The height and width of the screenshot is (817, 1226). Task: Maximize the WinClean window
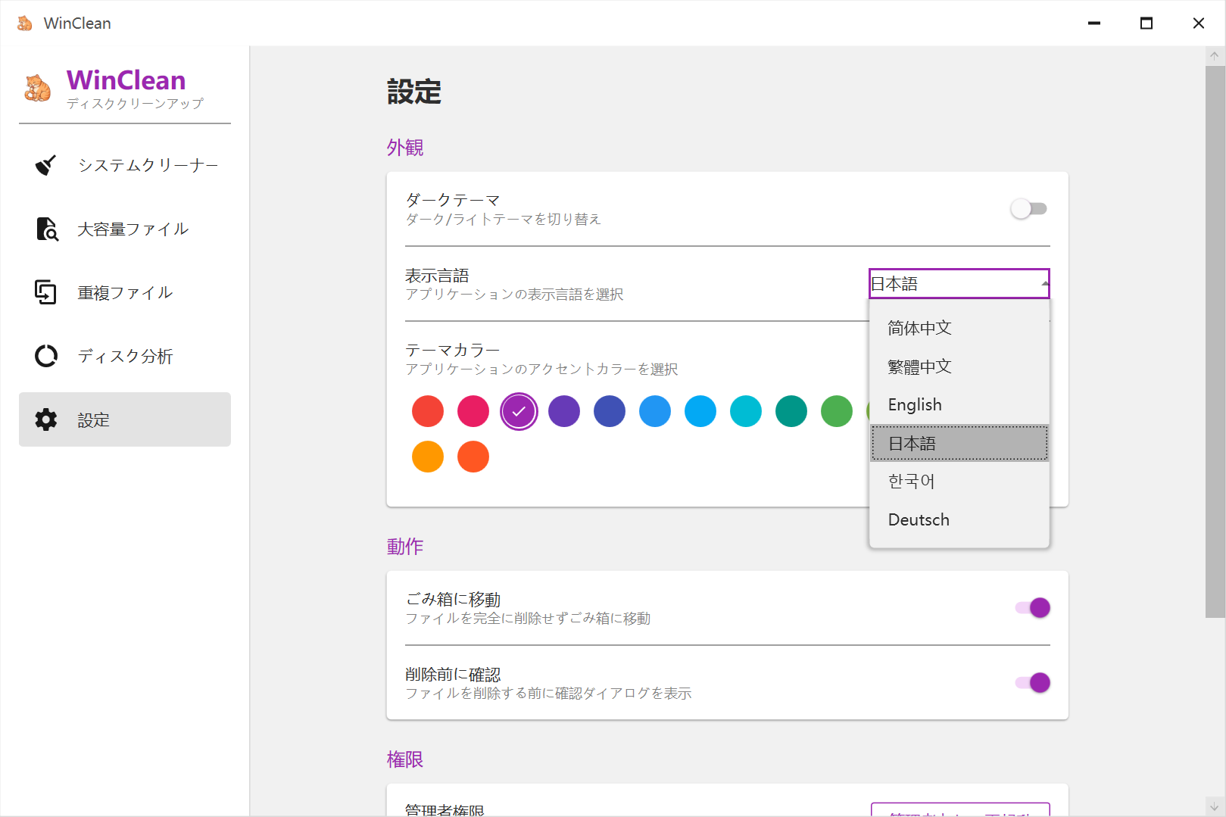1146,23
